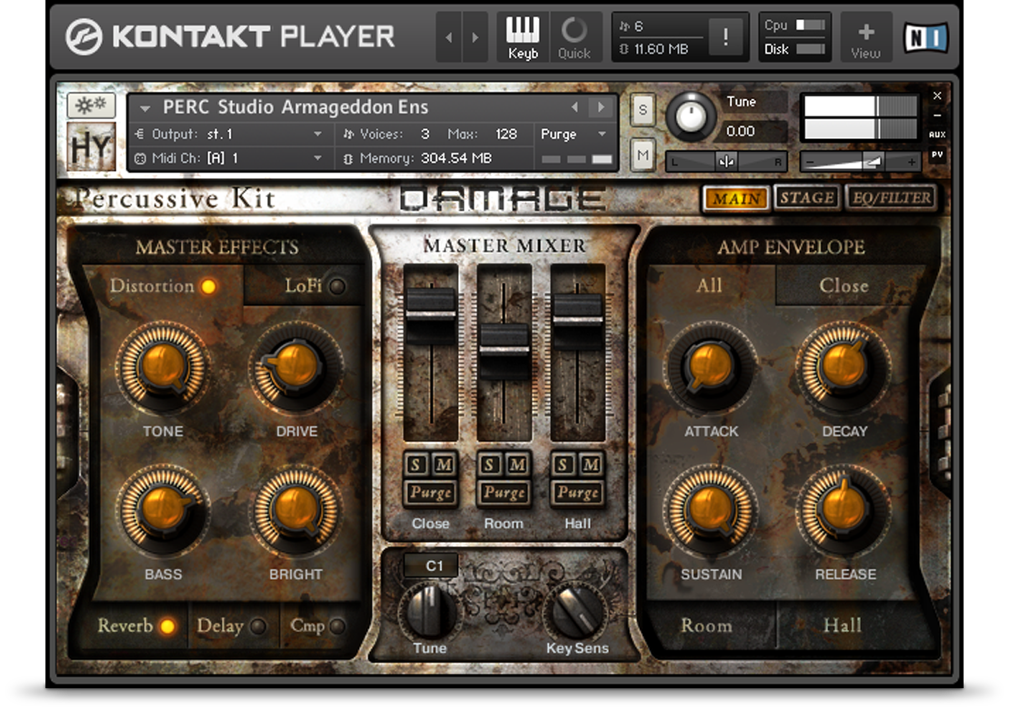The height and width of the screenshot is (711, 1009).
Task: Minimize instrument with minus icon
Action: tap(937, 115)
